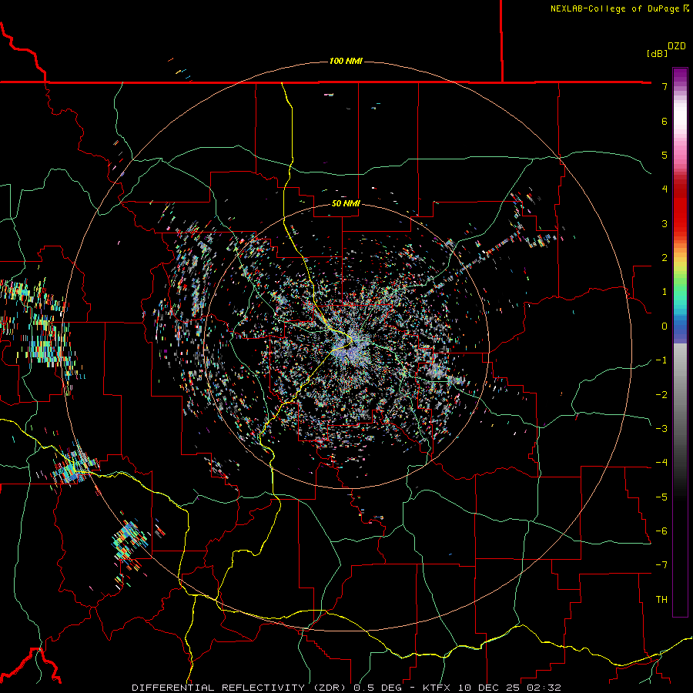Click the NEXLAB-College of DuPage watermark text
Image resolution: width=693 pixels, height=693 pixels.
[x=619, y=8]
